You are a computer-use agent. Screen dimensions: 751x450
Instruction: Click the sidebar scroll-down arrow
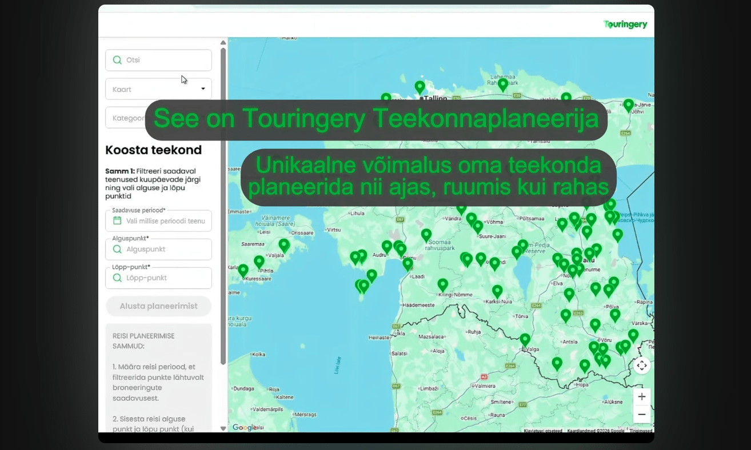pyautogui.click(x=223, y=428)
